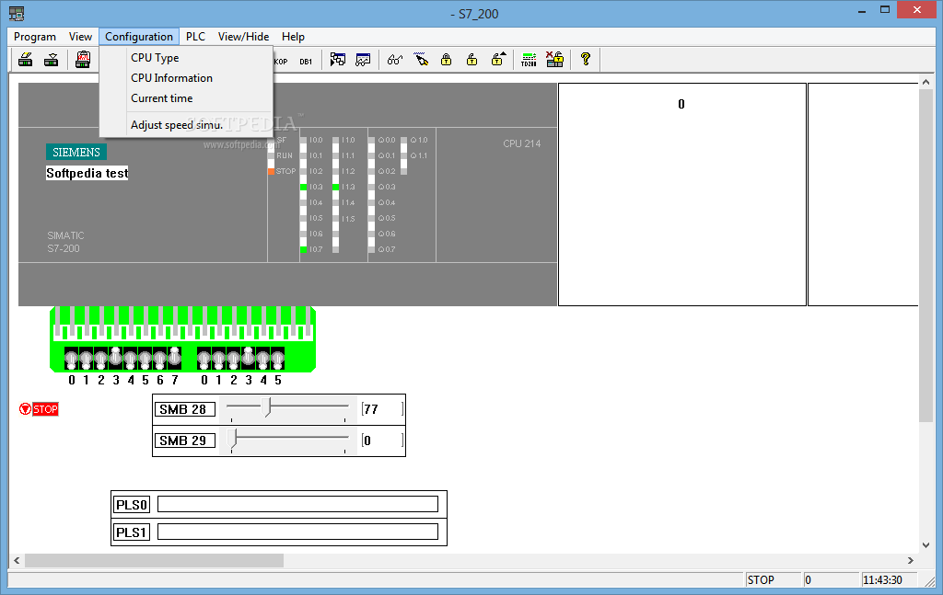The image size is (943, 595).
Task: Toggle input switch 7 in left switch group
Action: click(174, 359)
